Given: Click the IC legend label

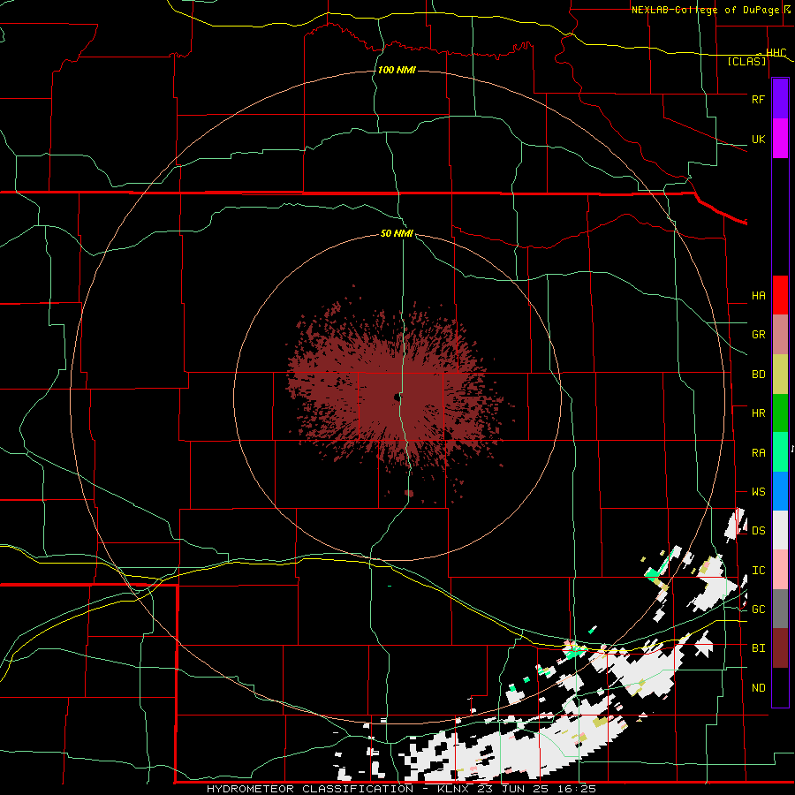Looking at the screenshot, I should [x=758, y=570].
